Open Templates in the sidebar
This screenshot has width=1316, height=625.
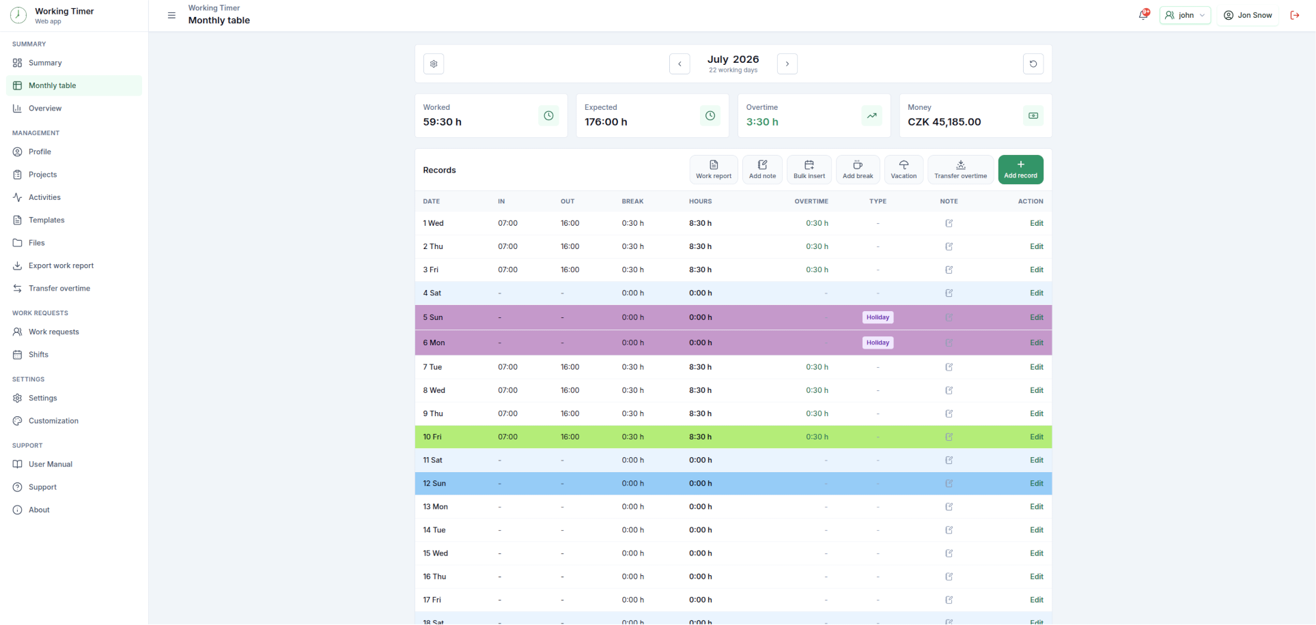[x=74, y=220]
